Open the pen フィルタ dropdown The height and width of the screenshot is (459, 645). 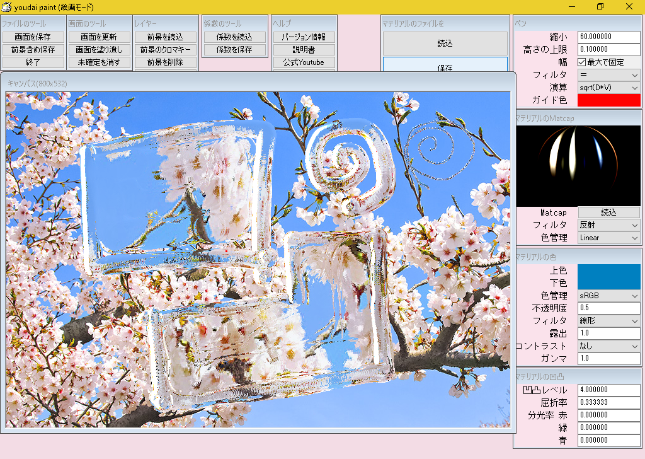pyautogui.click(x=608, y=75)
